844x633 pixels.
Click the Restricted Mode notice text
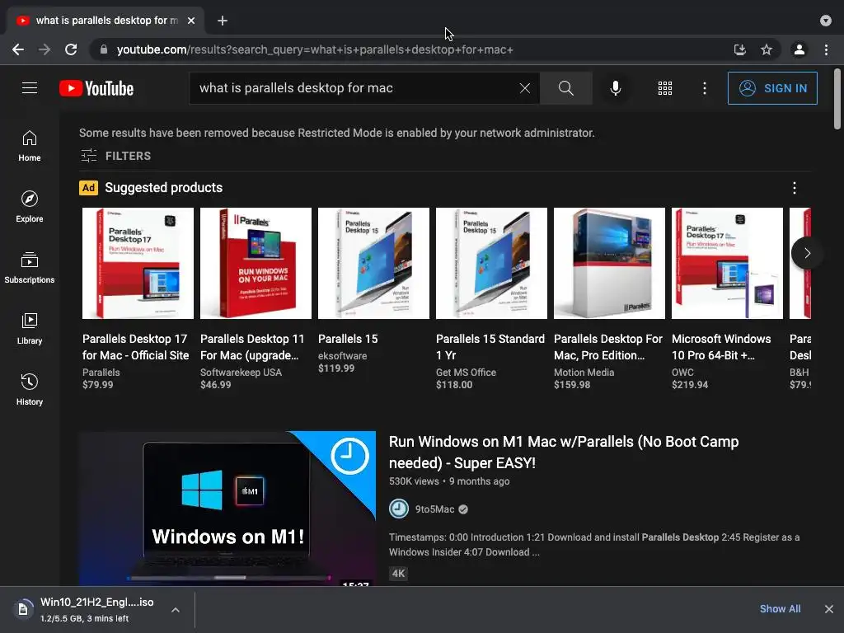[x=337, y=133]
